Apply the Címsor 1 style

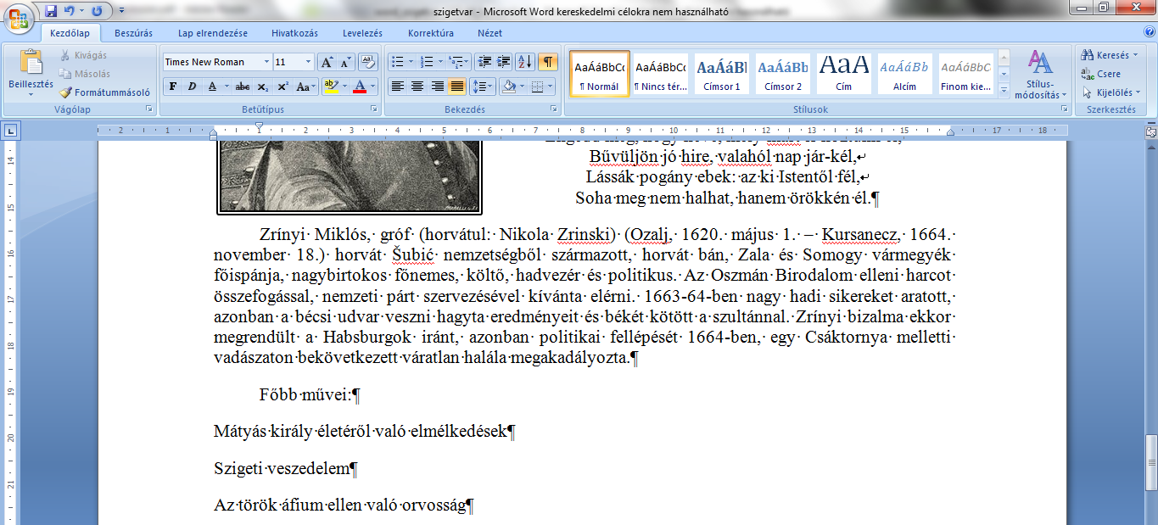coord(721,74)
